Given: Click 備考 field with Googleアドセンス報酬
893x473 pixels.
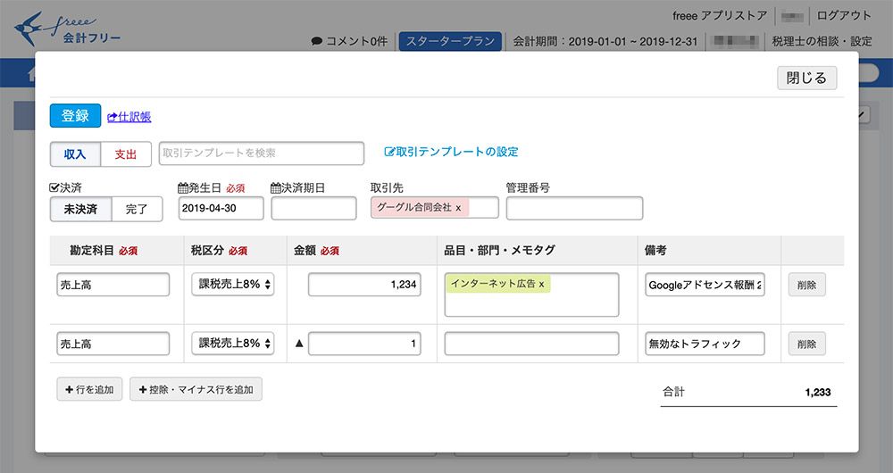Looking at the screenshot, I should 705,285.
